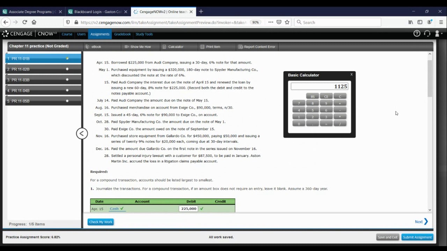Close the Basic Calculator popup
The height and width of the screenshot is (251, 447).
[x=351, y=74]
